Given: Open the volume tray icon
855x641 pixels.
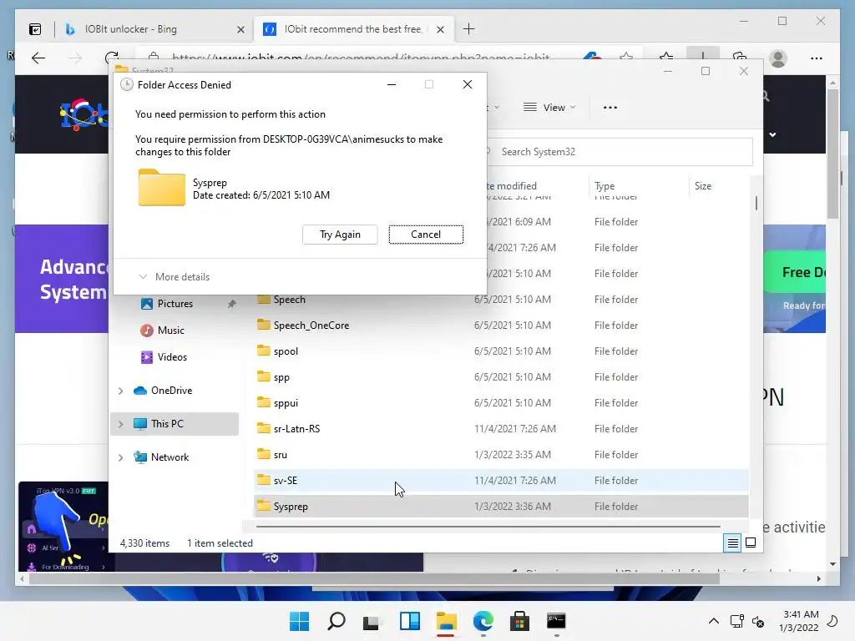Looking at the screenshot, I should pos(758,621).
